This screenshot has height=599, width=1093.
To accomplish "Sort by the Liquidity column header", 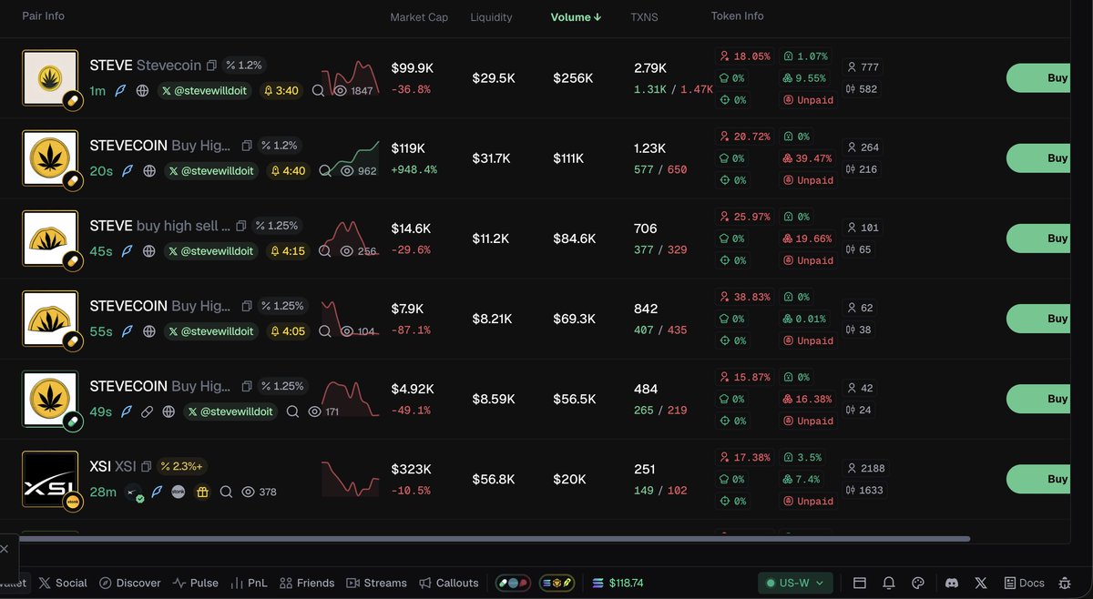I will pos(491,17).
